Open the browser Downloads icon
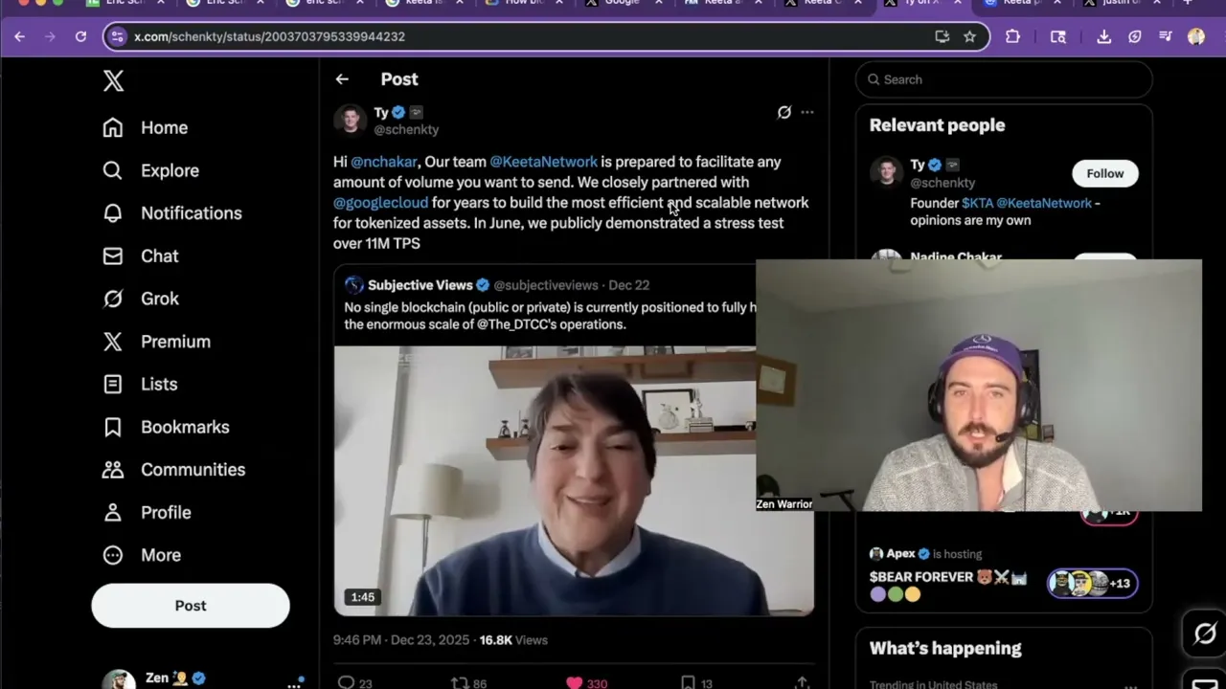 pos(1104,36)
